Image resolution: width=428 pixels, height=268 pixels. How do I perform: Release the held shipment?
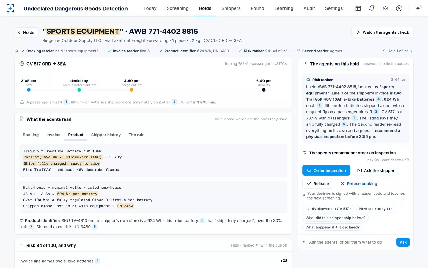[318, 184]
